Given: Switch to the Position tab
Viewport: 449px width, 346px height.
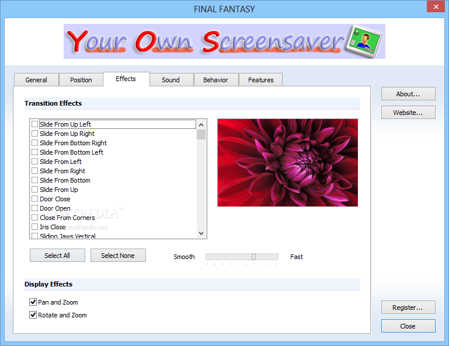Looking at the screenshot, I should 81,80.
